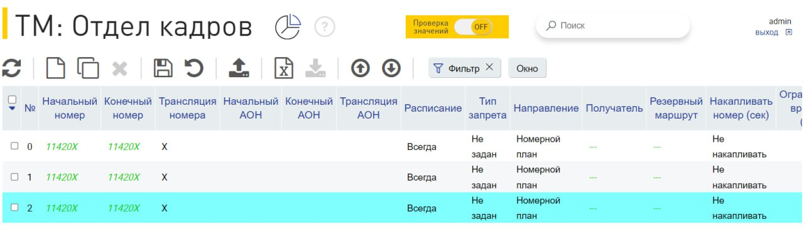The width and height of the screenshot is (804, 239).
Task: Open the pie chart icon beside the title
Action: pos(288,26)
